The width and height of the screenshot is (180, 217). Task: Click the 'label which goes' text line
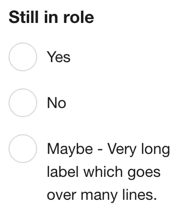pos(104,173)
